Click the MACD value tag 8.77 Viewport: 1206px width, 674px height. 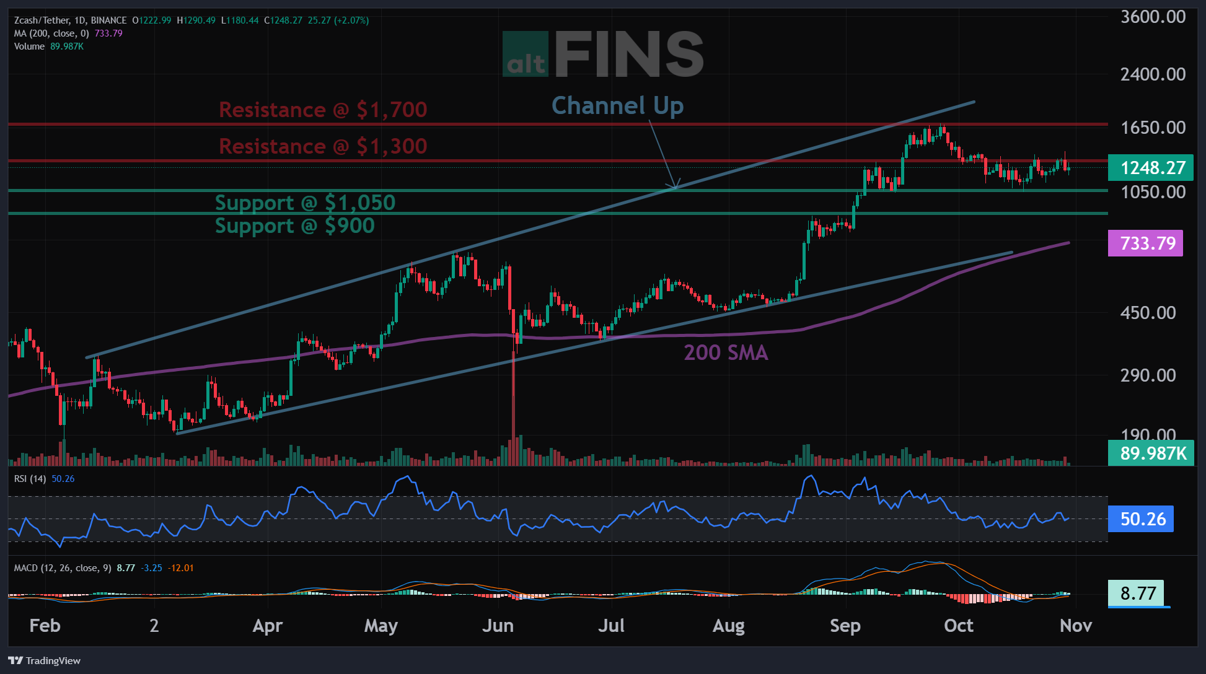[x=1137, y=593]
